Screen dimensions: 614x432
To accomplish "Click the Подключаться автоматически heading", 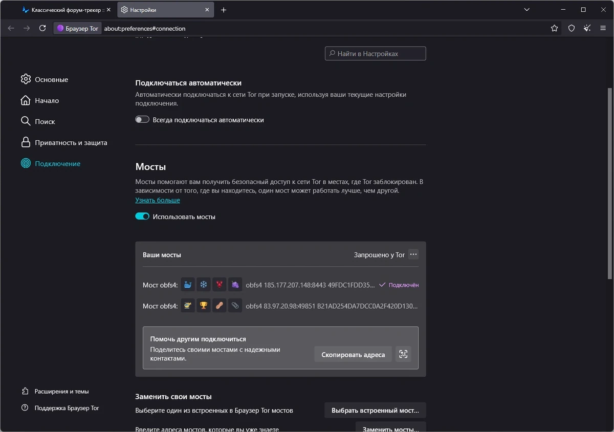I will coord(188,82).
